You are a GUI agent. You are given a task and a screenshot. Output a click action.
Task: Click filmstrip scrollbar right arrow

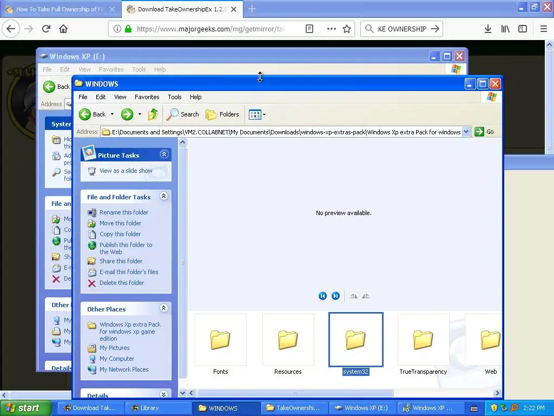point(497,393)
